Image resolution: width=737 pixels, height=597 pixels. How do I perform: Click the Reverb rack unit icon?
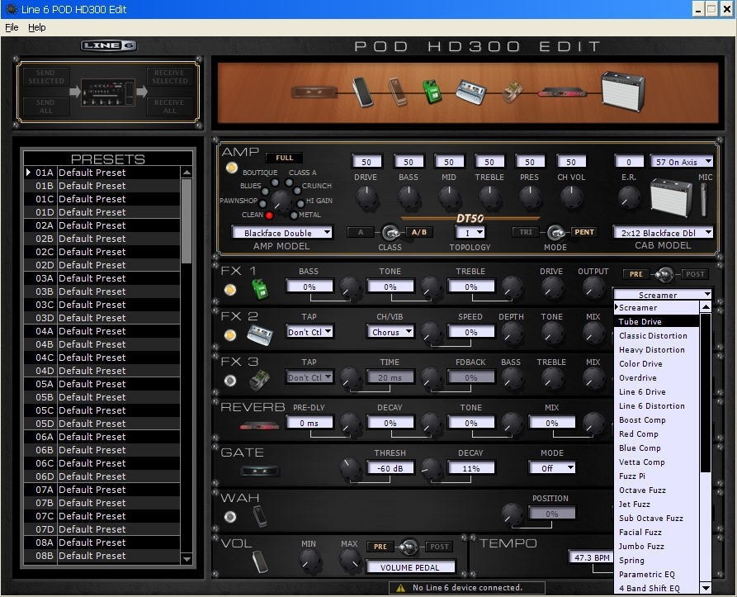[x=259, y=426]
